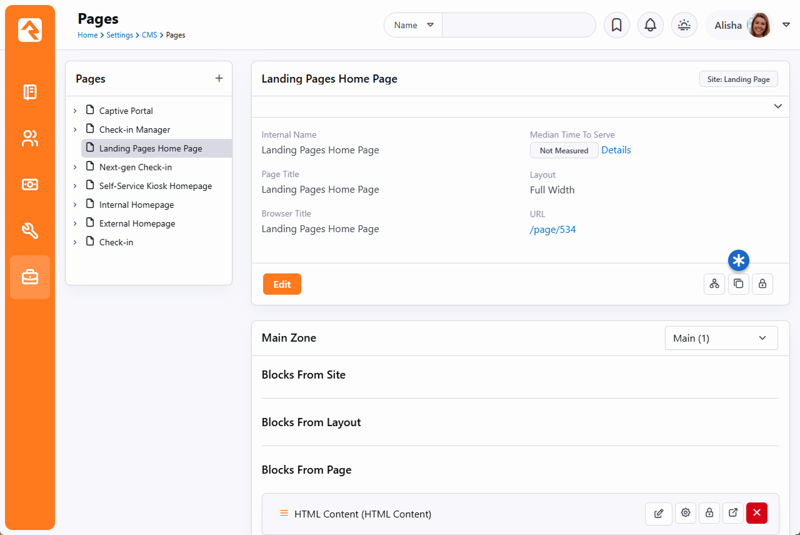Click the orange Edit button
Image resolution: width=800 pixels, height=535 pixels.
pyautogui.click(x=282, y=284)
